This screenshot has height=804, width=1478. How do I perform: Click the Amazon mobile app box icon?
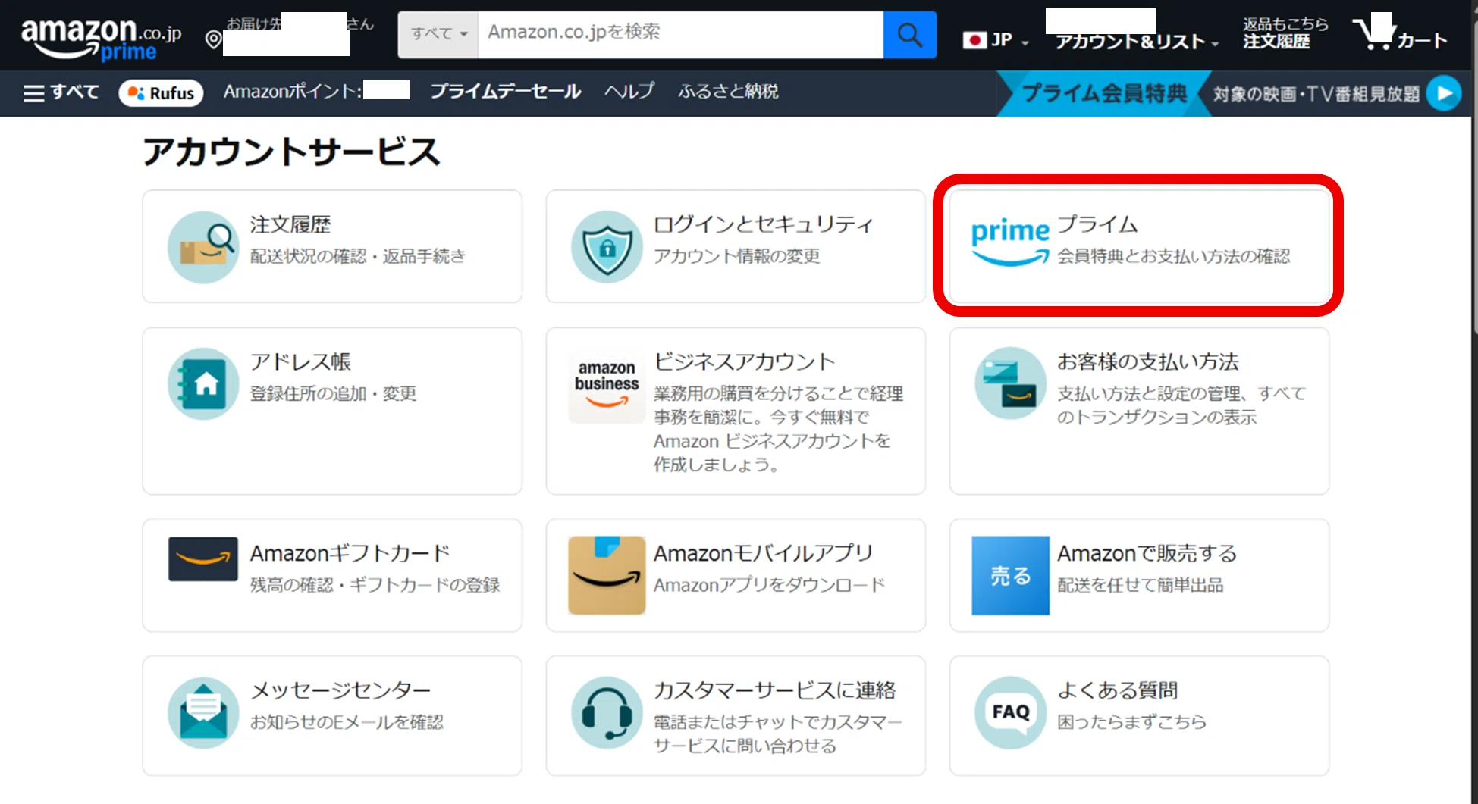click(x=607, y=575)
